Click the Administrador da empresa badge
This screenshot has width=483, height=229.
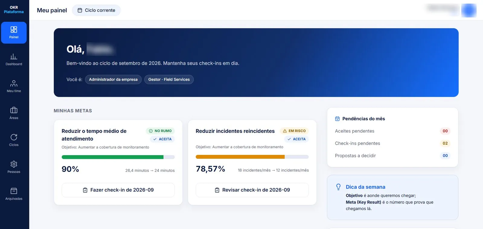pos(113,80)
